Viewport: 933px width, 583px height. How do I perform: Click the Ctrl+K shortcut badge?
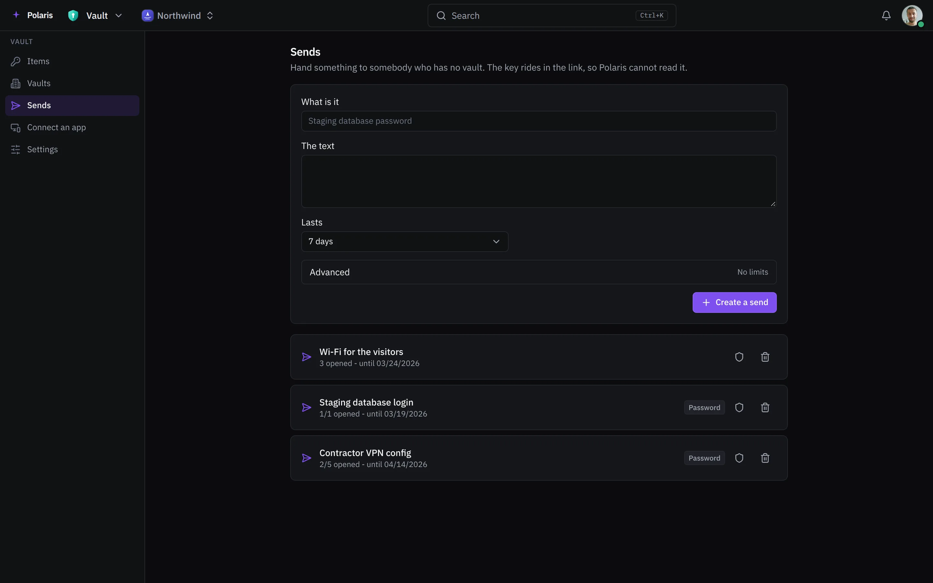point(652,16)
